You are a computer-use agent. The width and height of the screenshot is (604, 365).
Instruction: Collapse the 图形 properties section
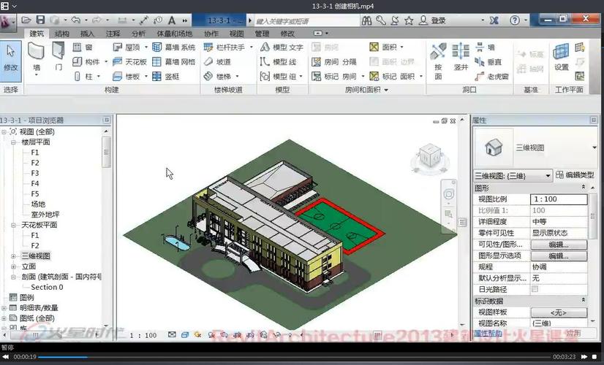[583, 188]
